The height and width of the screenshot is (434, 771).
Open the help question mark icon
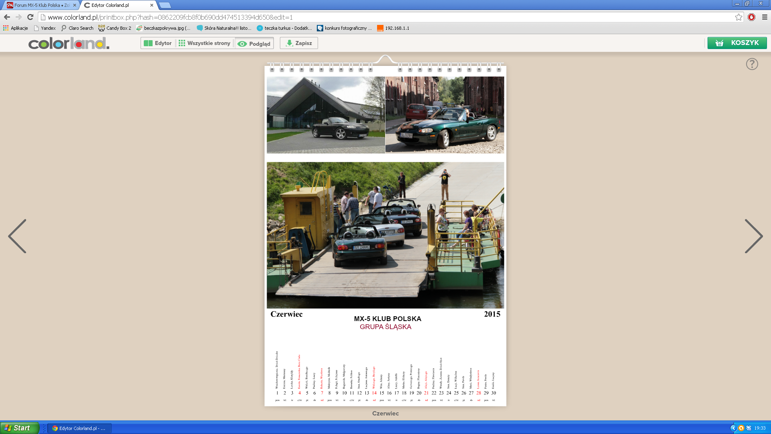point(752,64)
